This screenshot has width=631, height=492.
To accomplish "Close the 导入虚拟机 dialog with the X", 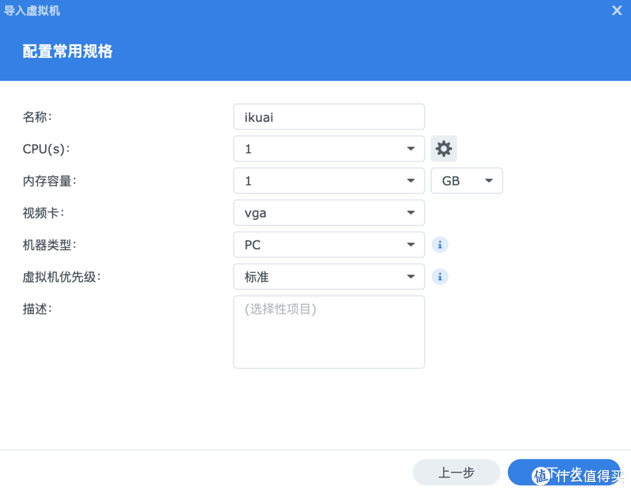I will point(616,10).
